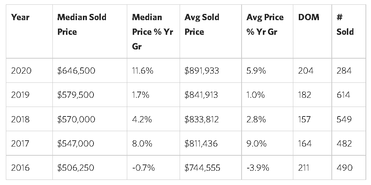Screen dimensions: 371x185
Task: Select the 9.0% average growth cell
Action: click(x=257, y=144)
